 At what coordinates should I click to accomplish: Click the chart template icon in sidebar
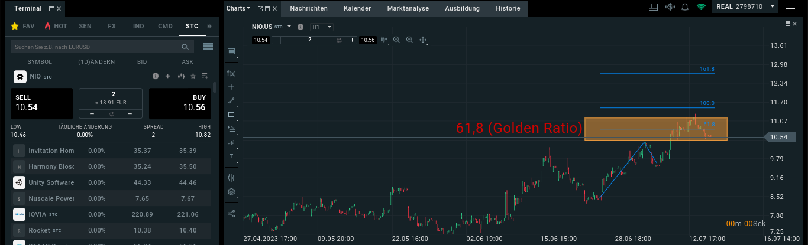[x=231, y=51]
